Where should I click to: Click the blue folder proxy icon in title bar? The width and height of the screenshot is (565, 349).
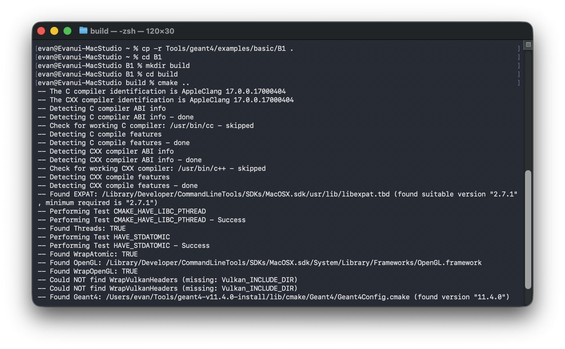coord(83,31)
